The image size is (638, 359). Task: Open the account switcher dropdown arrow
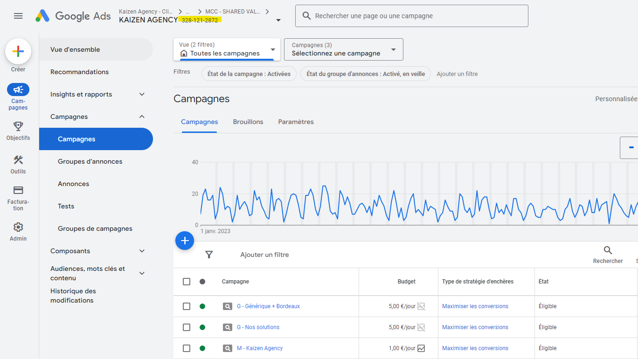(278, 20)
